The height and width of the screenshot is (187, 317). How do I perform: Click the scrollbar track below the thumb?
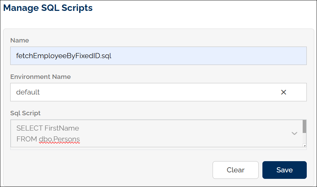point(304,138)
